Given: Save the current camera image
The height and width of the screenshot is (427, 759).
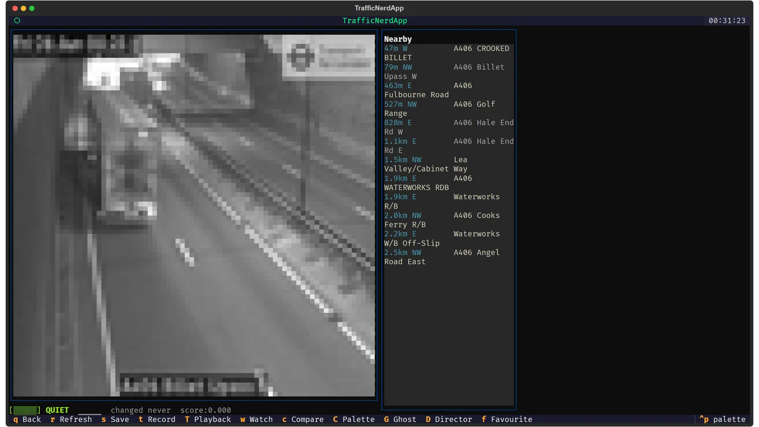Looking at the screenshot, I should coord(115,419).
